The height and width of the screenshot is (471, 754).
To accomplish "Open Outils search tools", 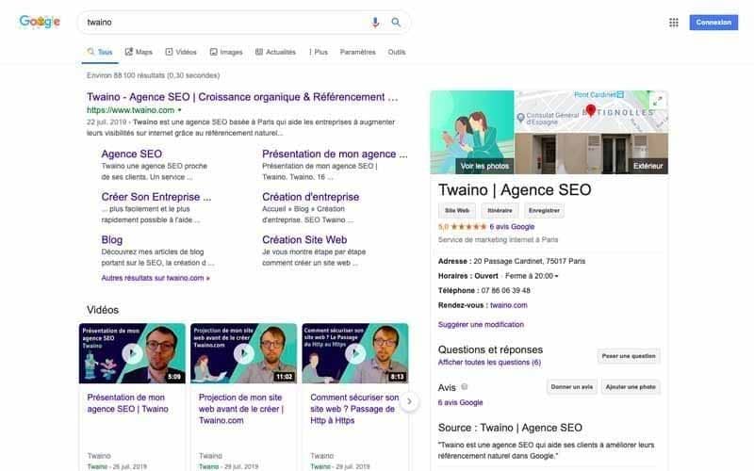I will [397, 52].
